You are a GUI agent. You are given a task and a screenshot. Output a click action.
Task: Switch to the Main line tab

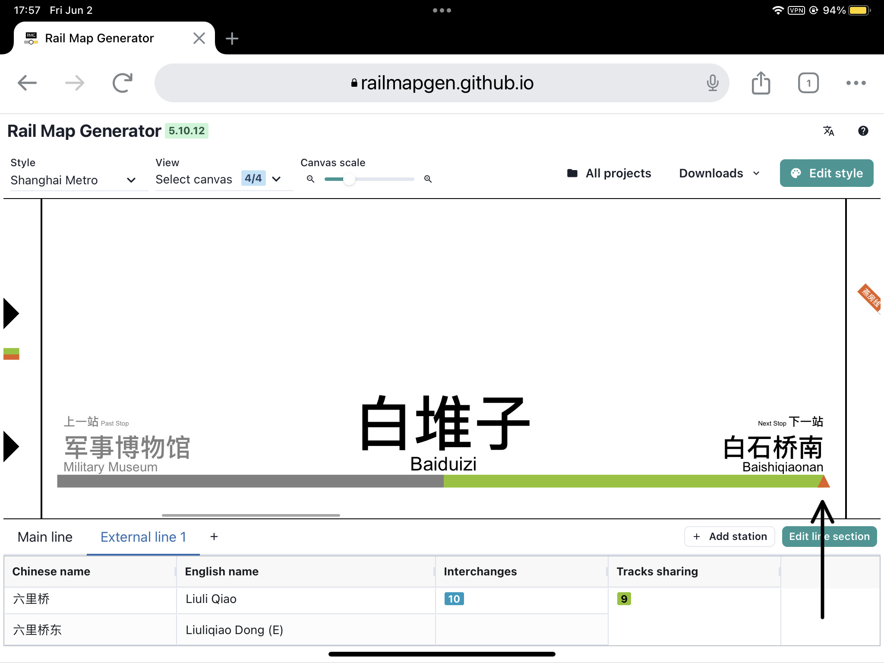click(x=45, y=537)
